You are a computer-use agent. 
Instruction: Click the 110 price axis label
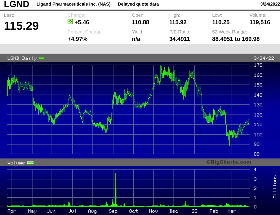[x=258, y=125]
